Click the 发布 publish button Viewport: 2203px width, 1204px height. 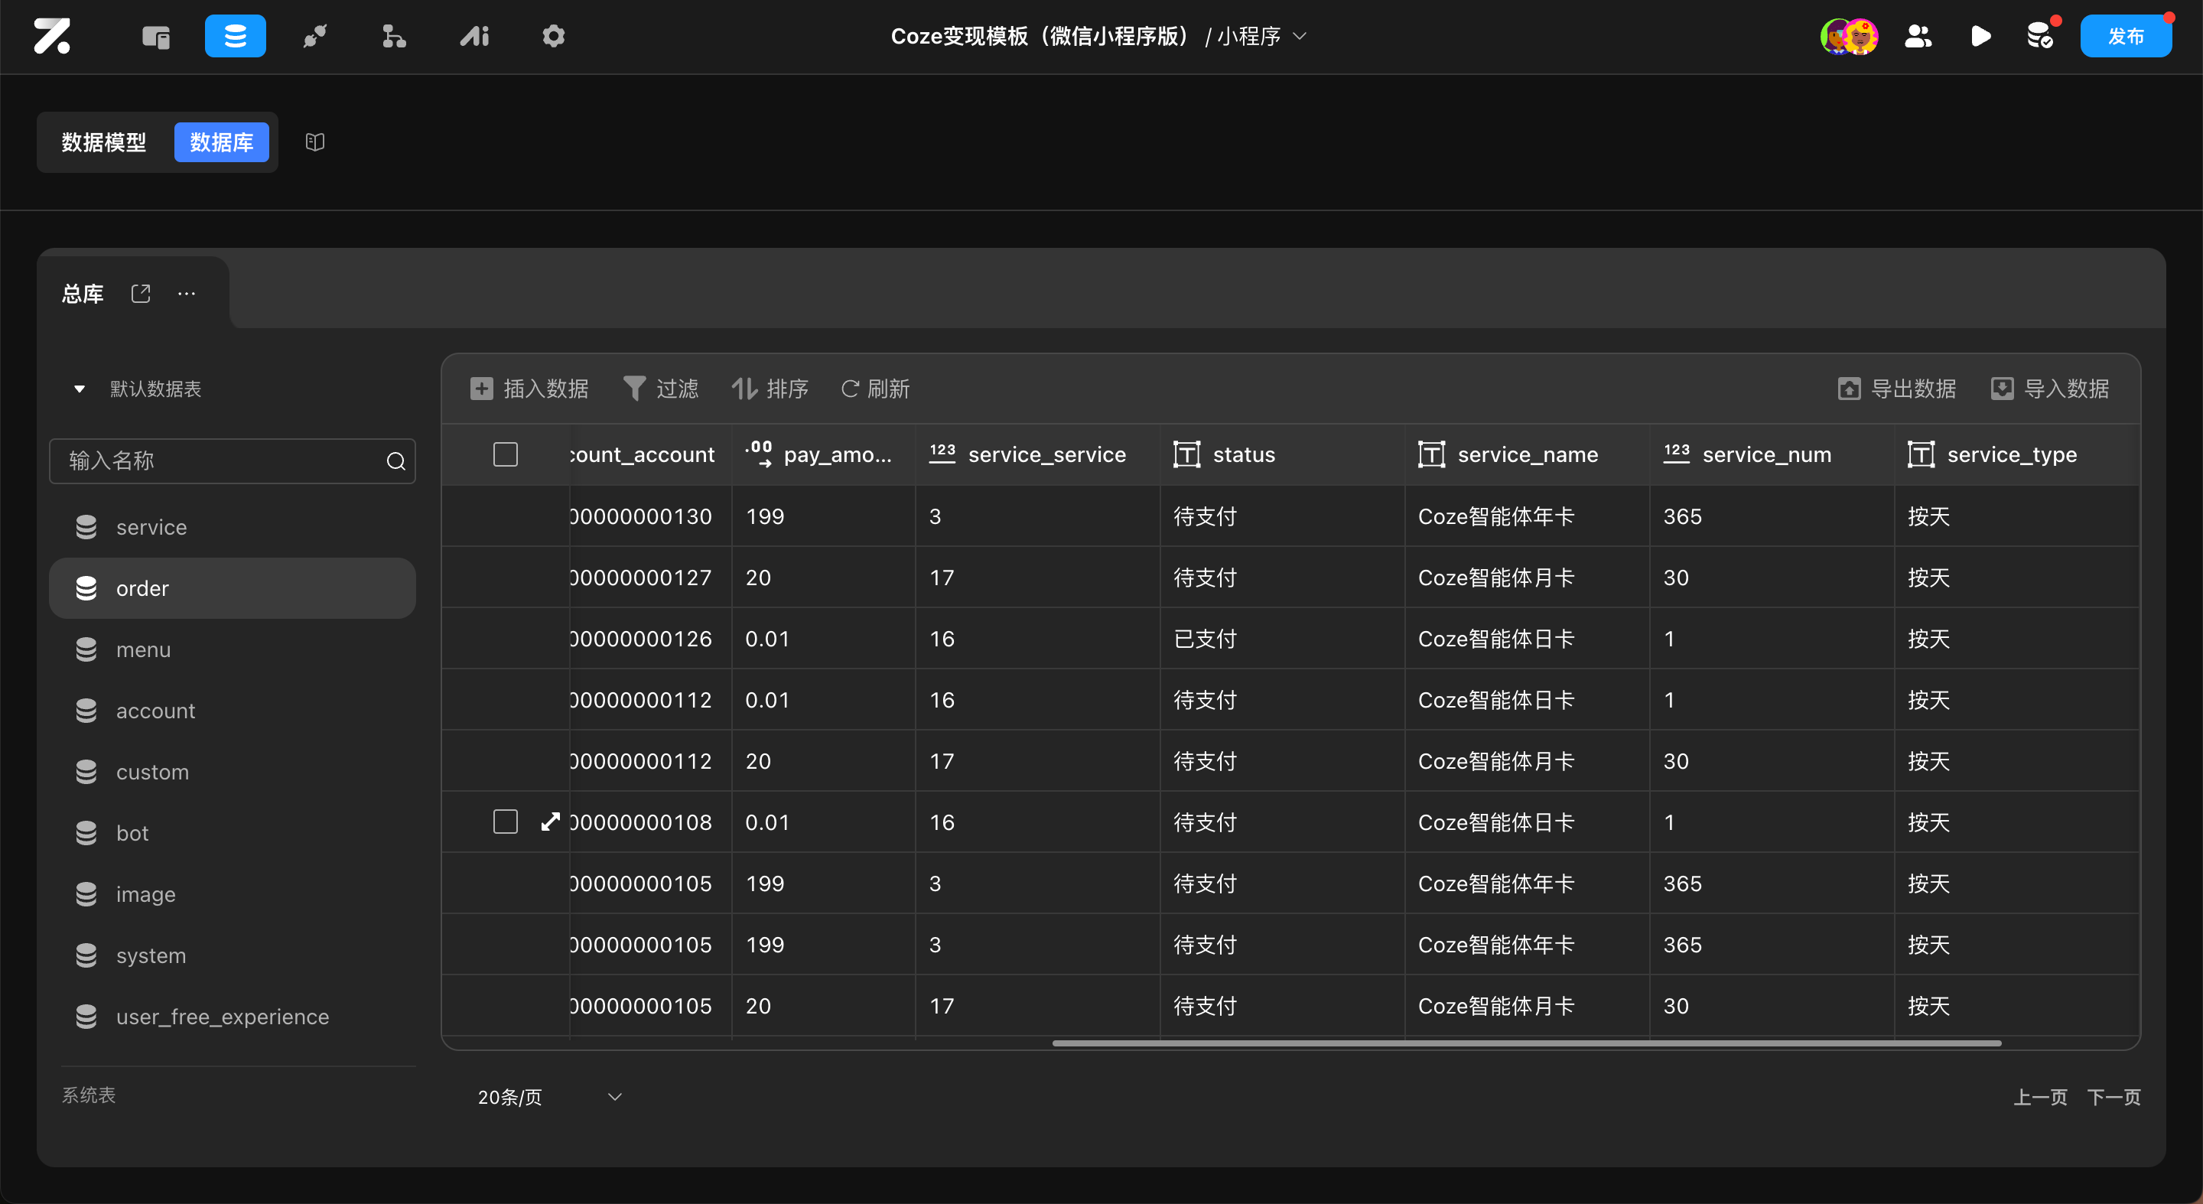pyautogui.click(x=2125, y=36)
